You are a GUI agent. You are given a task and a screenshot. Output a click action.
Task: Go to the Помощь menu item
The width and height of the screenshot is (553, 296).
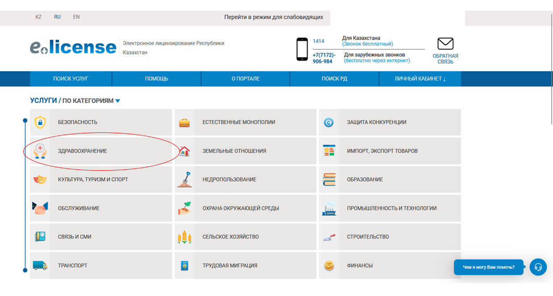tap(156, 79)
